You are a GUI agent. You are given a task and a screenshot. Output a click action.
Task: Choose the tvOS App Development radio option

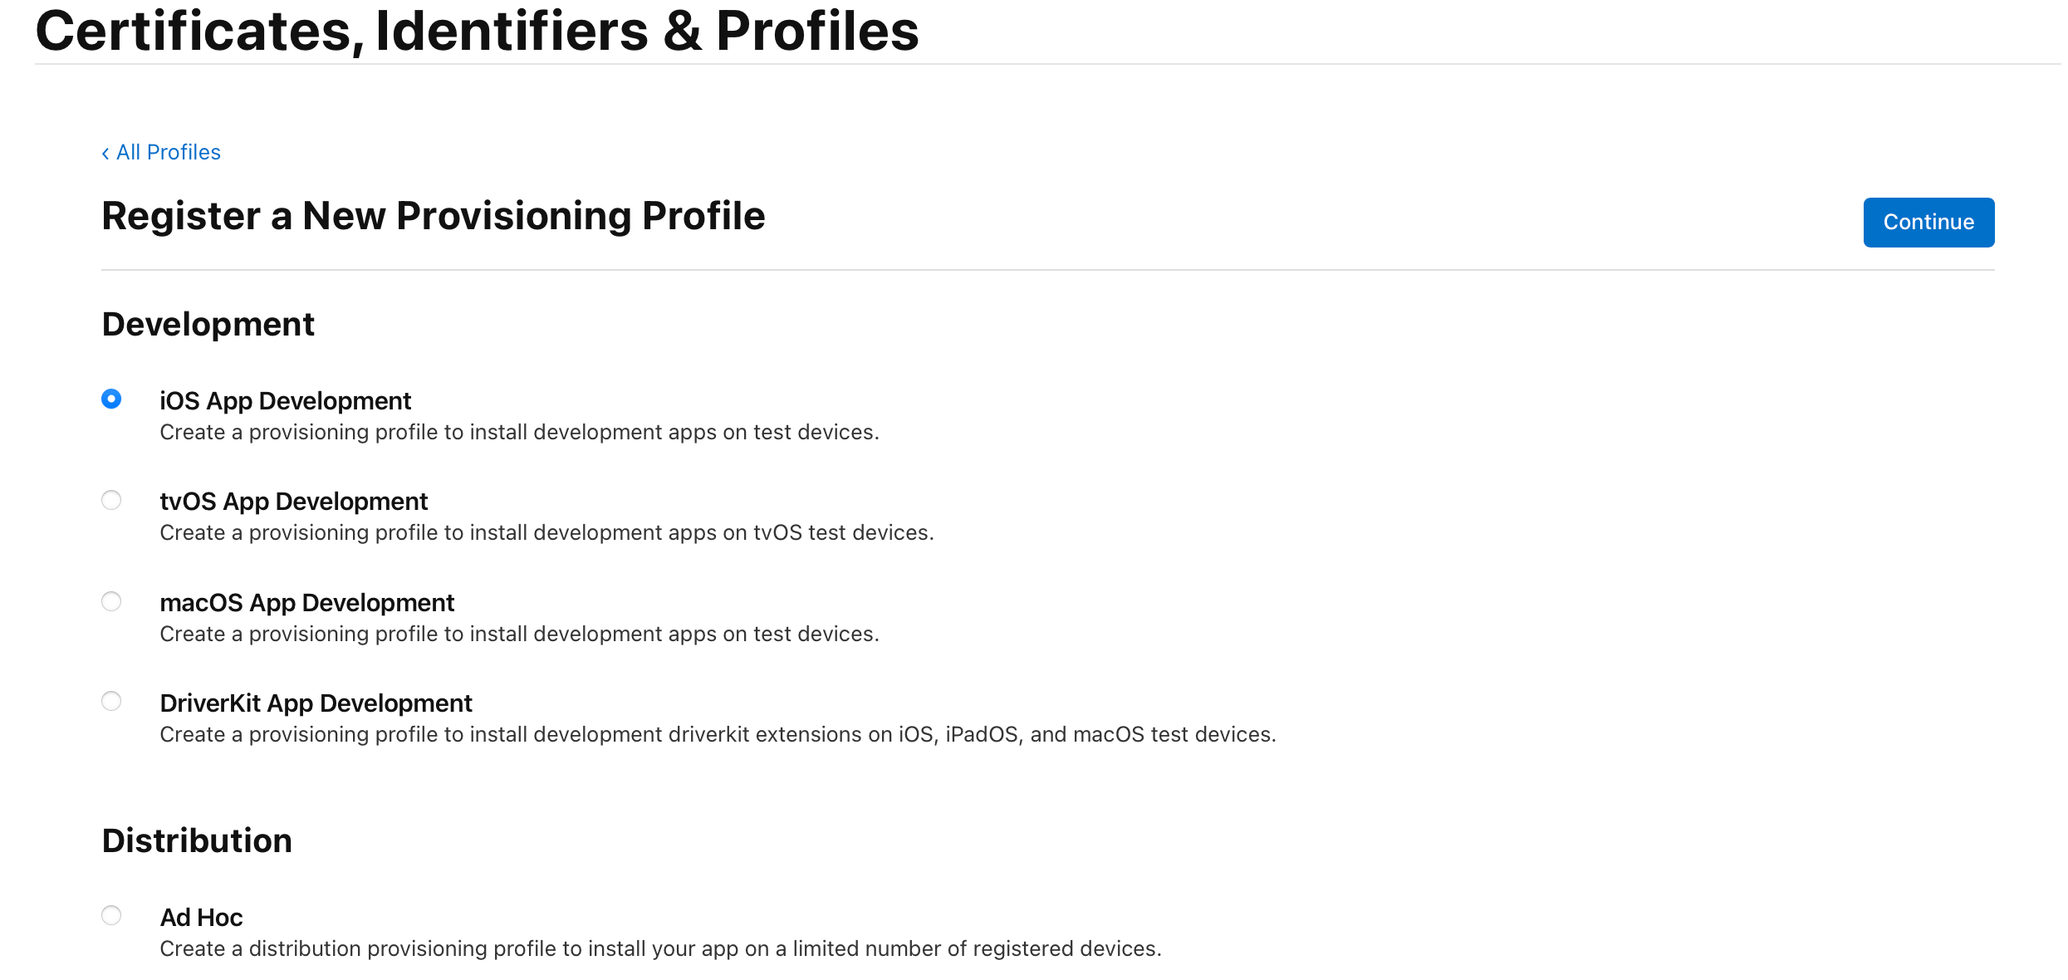click(x=111, y=500)
